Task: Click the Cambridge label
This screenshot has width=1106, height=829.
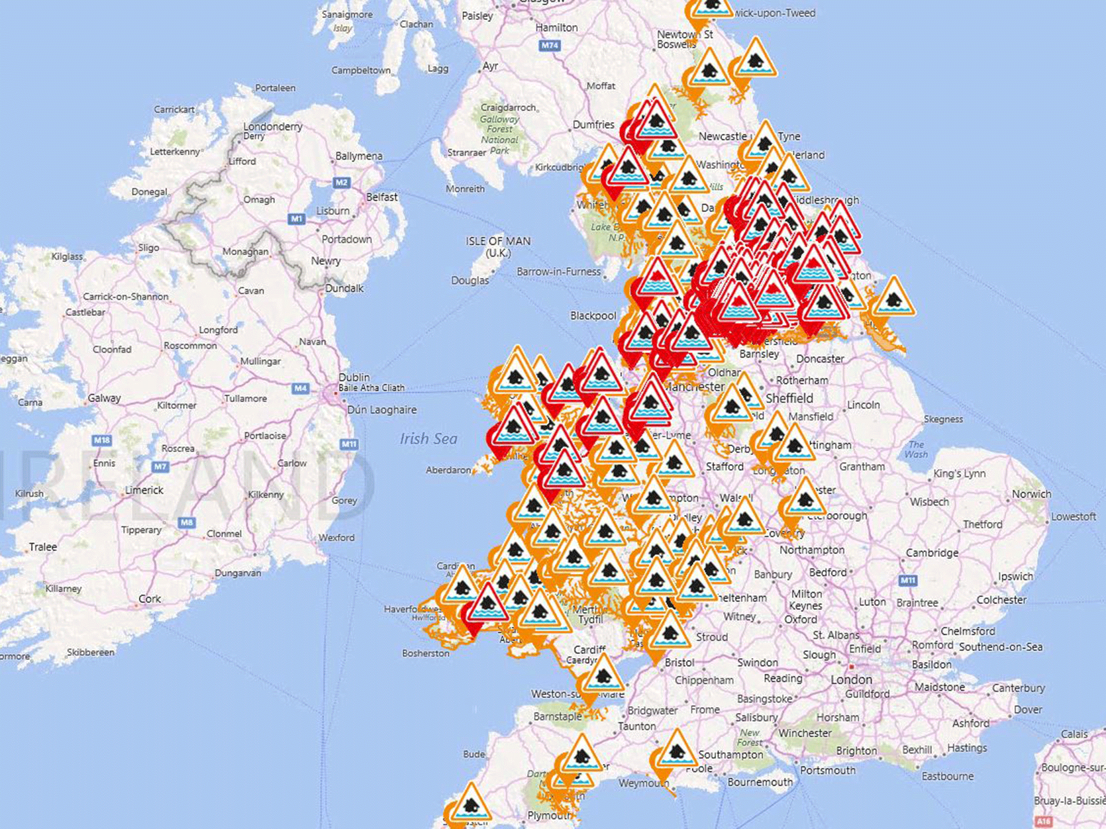Action: [x=932, y=553]
